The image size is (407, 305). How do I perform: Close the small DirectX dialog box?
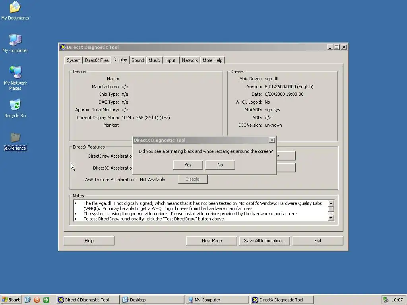pyautogui.click(x=271, y=140)
